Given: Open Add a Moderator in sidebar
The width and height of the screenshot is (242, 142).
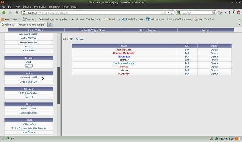Looking at the screenshot, I should tap(29, 93).
